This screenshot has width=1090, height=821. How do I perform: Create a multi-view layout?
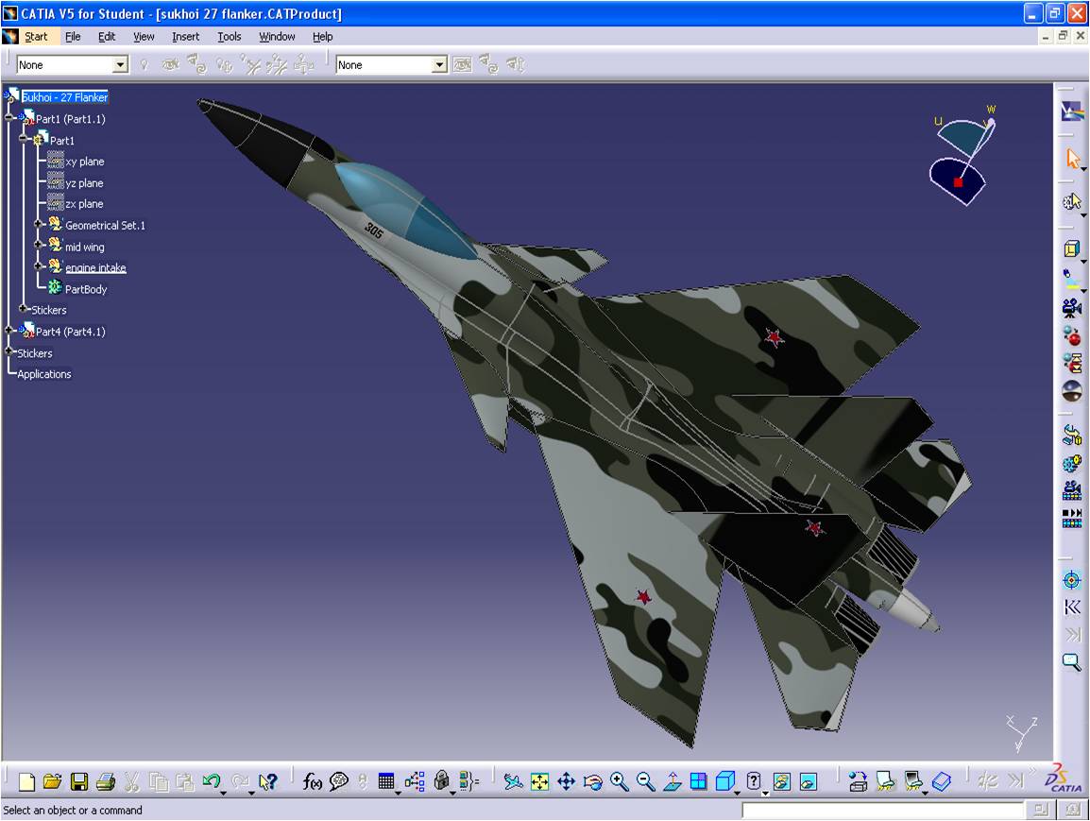[x=698, y=781]
